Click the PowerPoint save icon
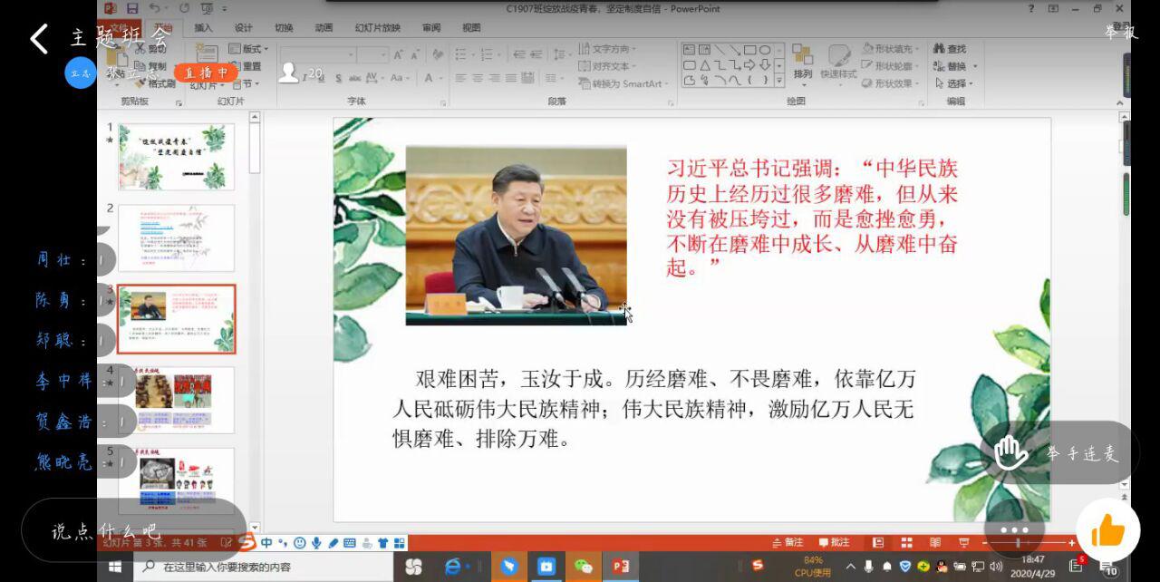Screen dimensions: 1160x582 point(132,8)
